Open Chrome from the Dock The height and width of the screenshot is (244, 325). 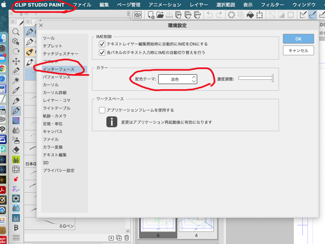[2, 68]
